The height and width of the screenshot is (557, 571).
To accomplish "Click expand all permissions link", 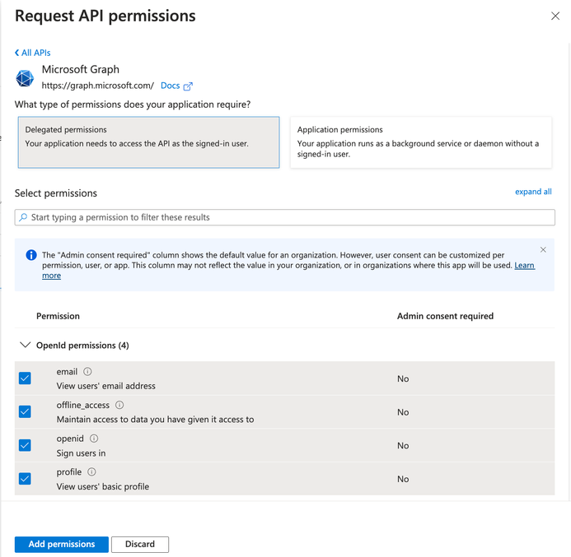I will click(533, 192).
